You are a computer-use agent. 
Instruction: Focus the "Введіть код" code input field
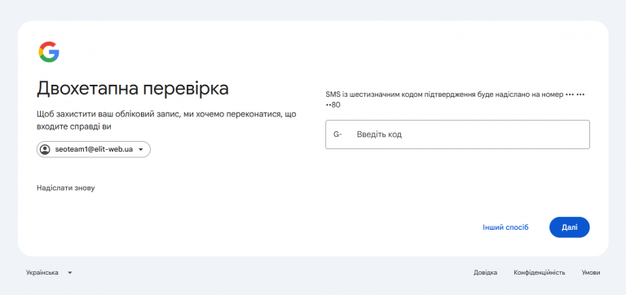tap(457, 134)
